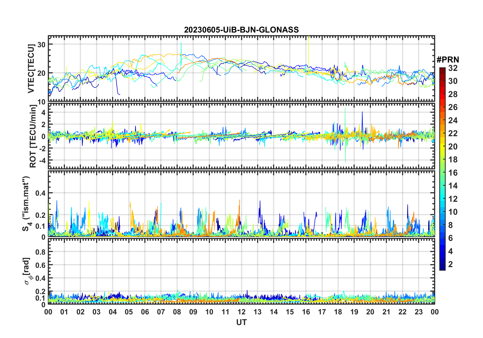Select the ROT [TECU/min] y-axis label
The height and width of the screenshot is (338, 483).
coord(33,136)
